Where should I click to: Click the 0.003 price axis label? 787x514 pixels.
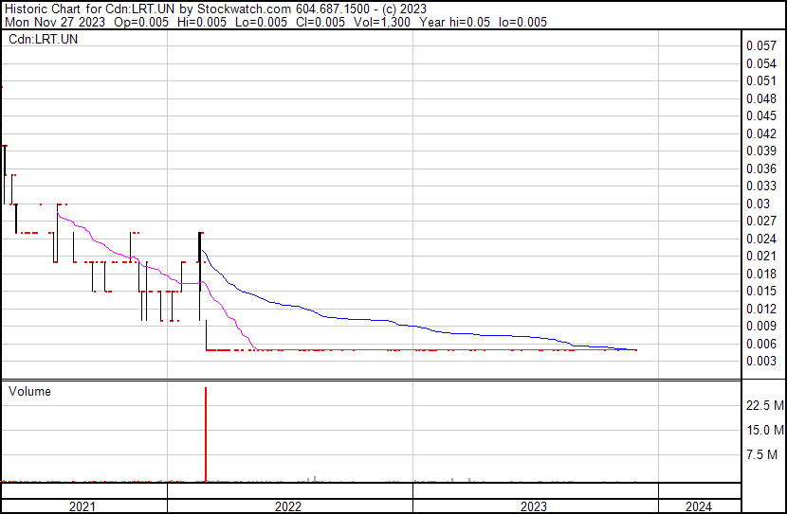(760, 362)
